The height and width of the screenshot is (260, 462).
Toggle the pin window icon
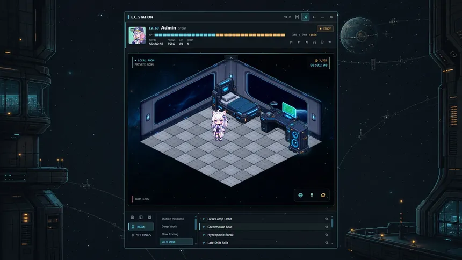tap(306, 17)
